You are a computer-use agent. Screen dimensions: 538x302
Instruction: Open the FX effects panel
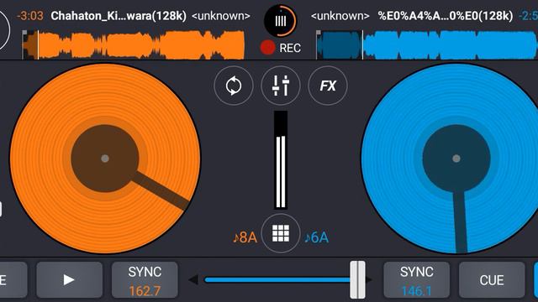tap(328, 86)
